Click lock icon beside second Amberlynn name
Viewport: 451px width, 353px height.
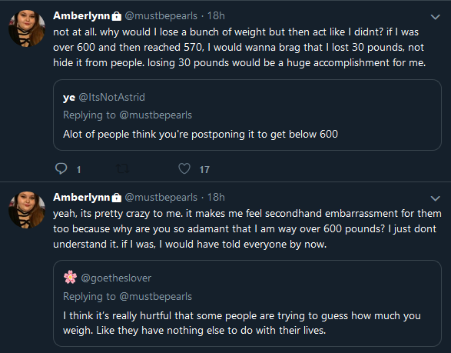tap(117, 198)
